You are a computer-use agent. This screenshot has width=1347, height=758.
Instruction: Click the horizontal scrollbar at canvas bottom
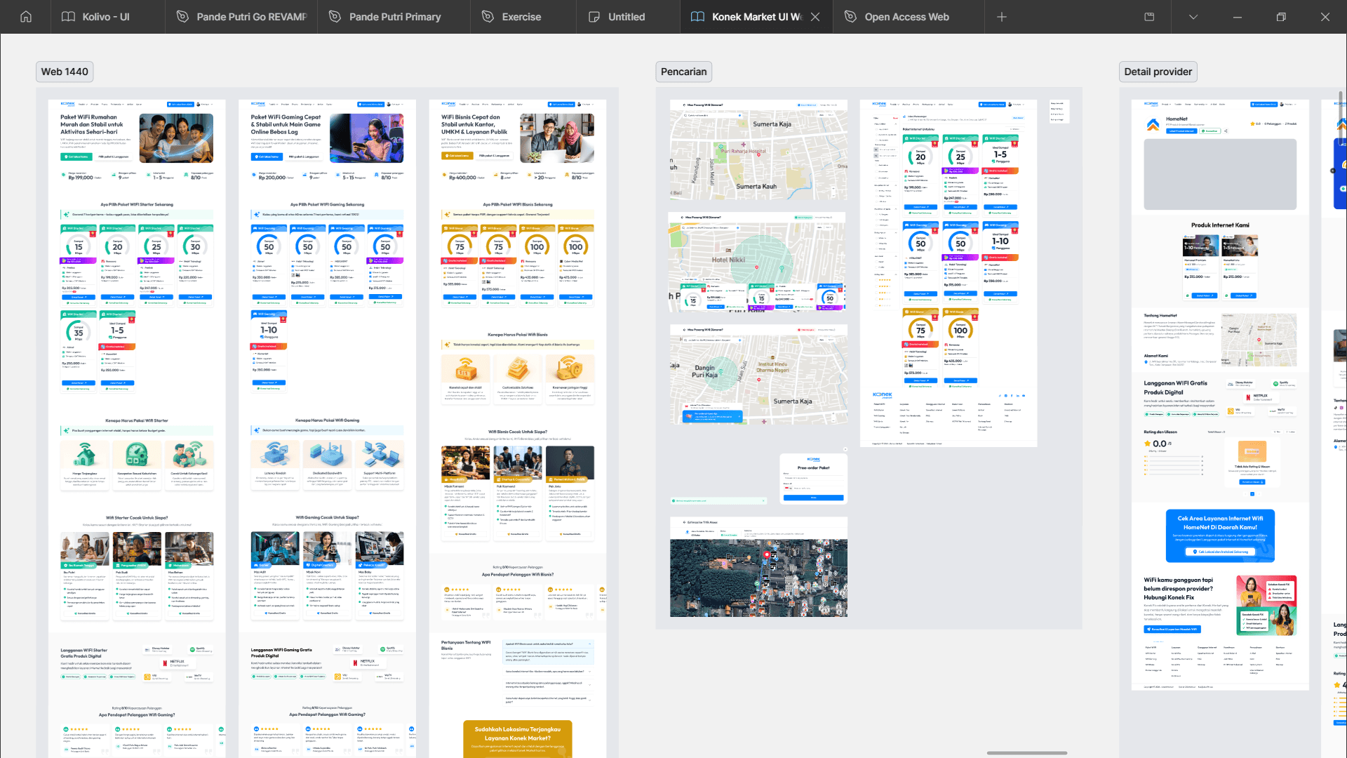[1027, 753]
